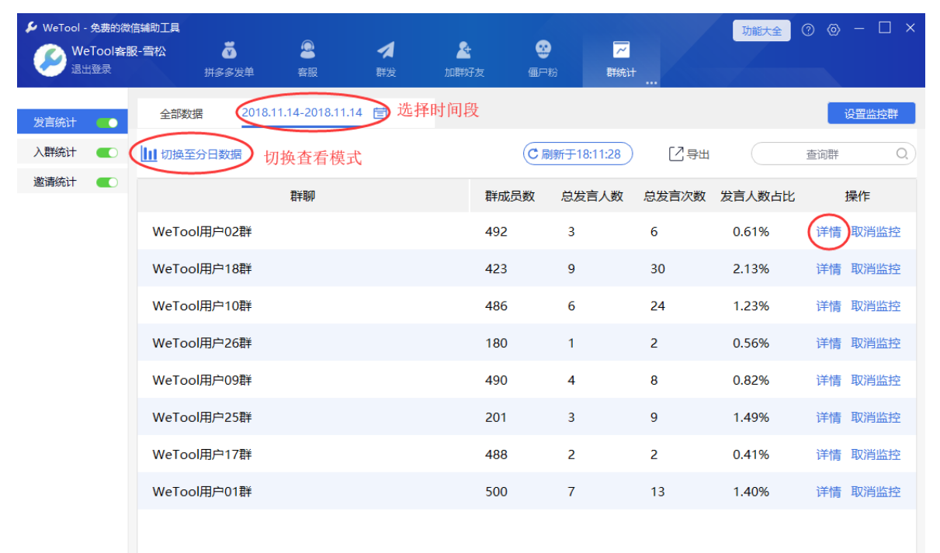Click member count 500 in WeTool用户01群 row
This screenshot has height=553, width=940.
(496, 492)
